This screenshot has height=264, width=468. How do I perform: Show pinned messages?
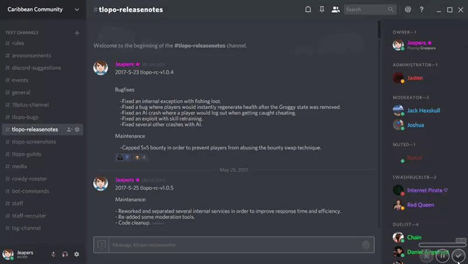322,9
